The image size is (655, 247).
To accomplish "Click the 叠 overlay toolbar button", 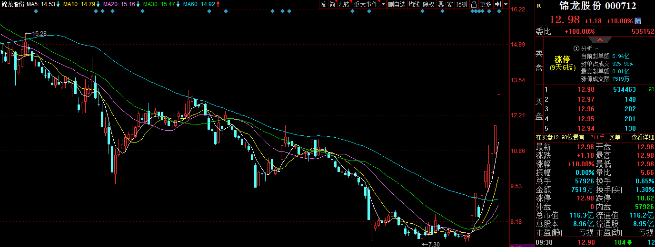I will (x=441, y=4).
